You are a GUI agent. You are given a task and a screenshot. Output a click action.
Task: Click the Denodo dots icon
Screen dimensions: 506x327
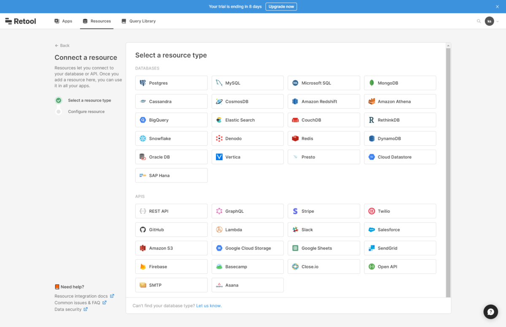(x=219, y=139)
